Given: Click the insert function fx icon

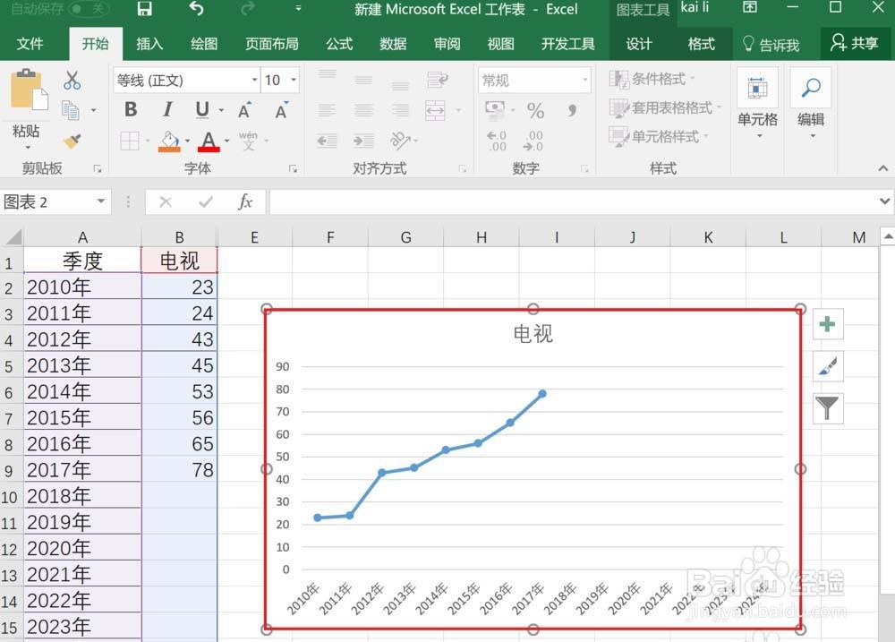Looking at the screenshot, I should [245, 201].
